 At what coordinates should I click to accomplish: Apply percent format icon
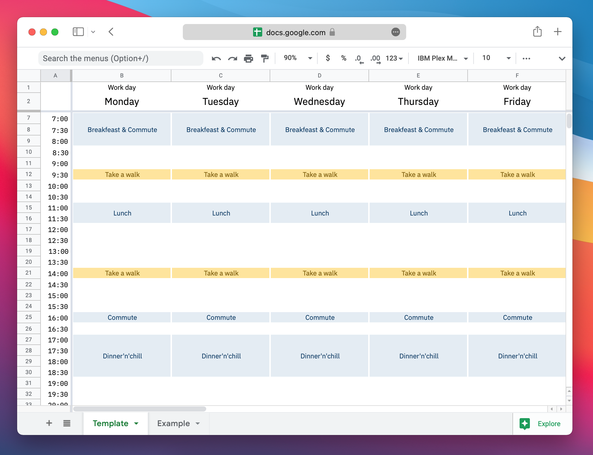[344, 58]
